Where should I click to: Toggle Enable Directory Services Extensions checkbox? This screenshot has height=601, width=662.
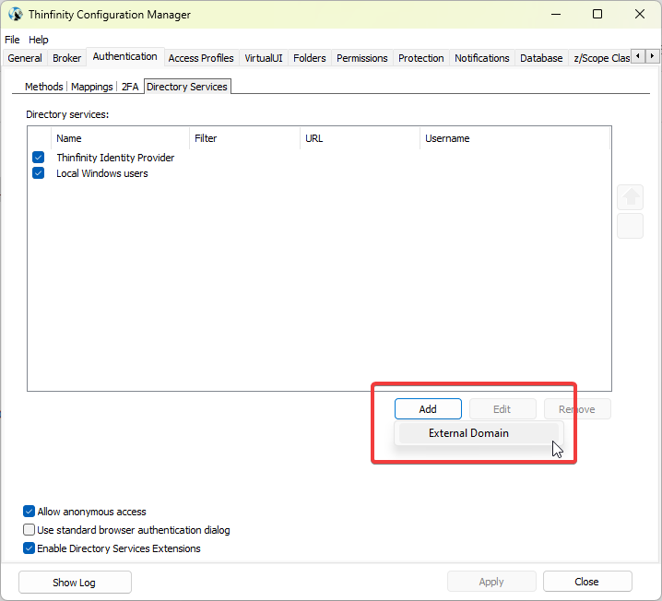[x=29, y=548]
